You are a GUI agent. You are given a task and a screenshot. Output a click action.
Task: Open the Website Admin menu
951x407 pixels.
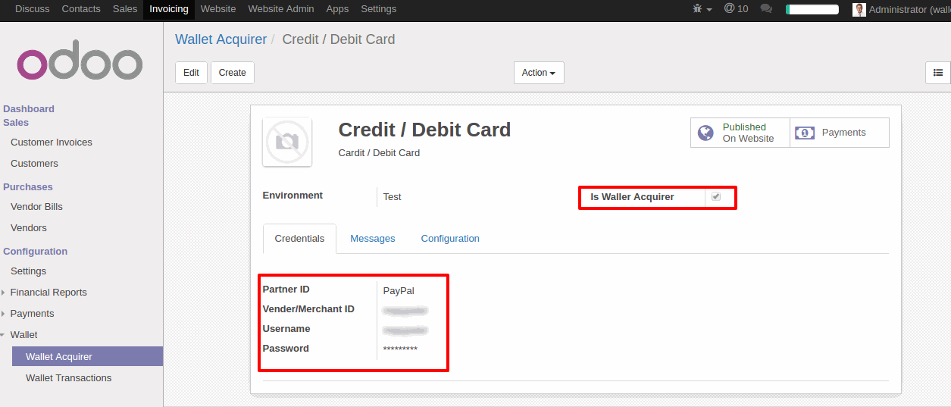281,9
